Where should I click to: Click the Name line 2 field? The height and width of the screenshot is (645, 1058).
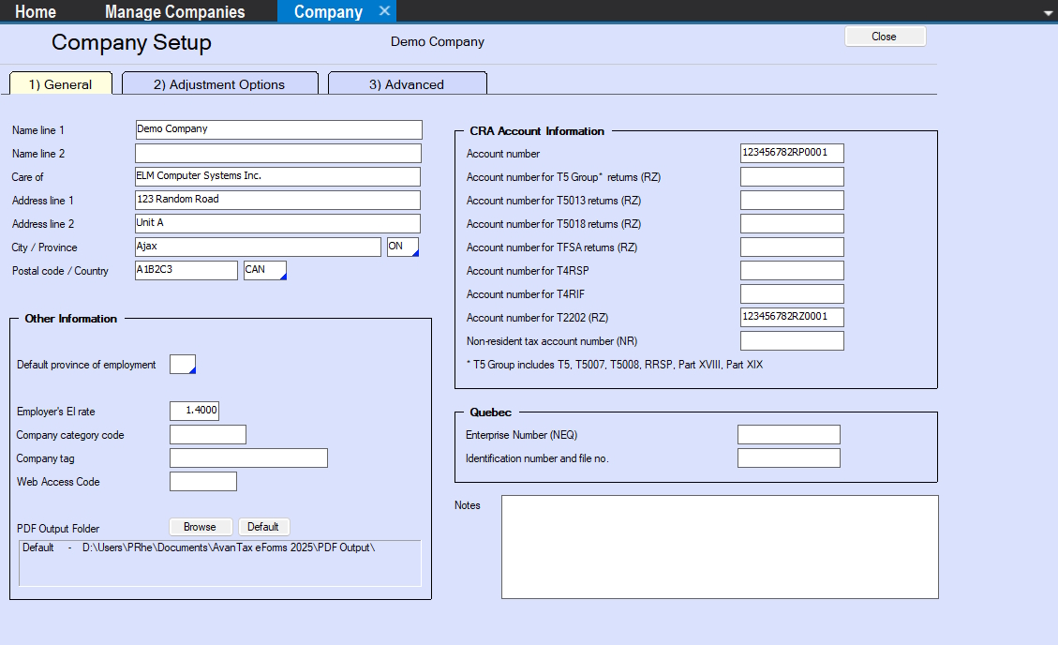coord(278,154)
